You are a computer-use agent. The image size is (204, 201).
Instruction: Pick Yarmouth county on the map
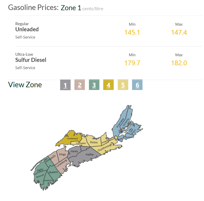point(40,176)
